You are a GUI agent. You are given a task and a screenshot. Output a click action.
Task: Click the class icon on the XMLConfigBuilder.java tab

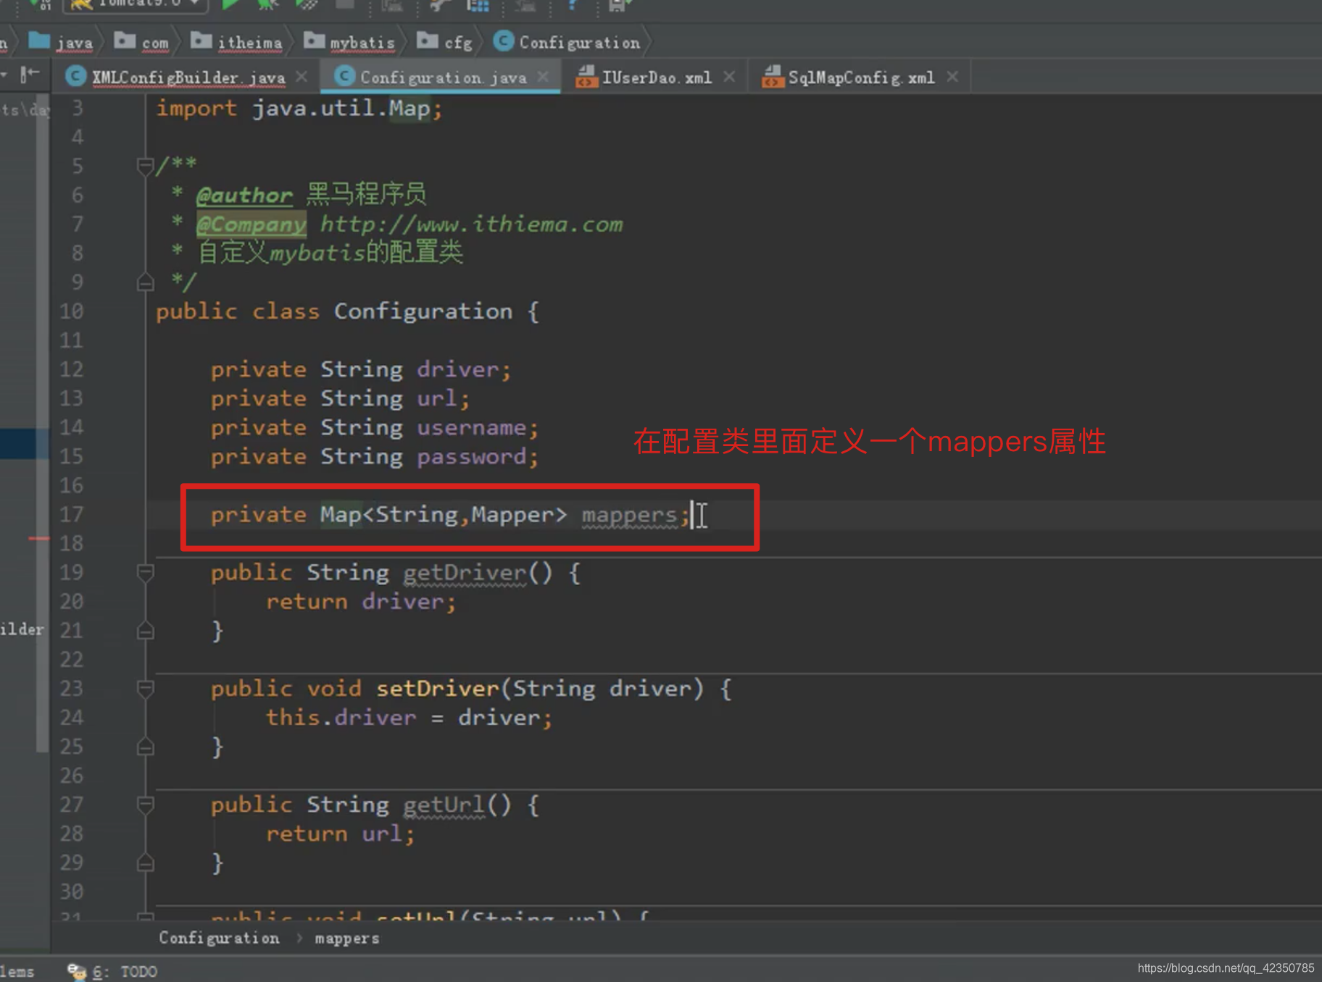tap(75, 77)
